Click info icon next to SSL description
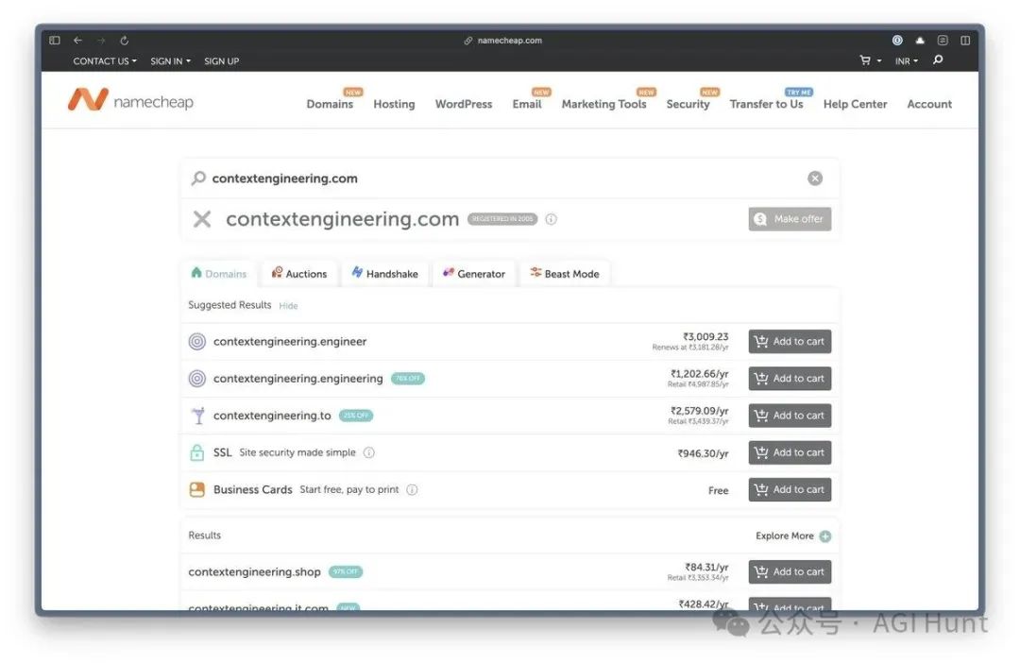 click(x=369, y=452)
